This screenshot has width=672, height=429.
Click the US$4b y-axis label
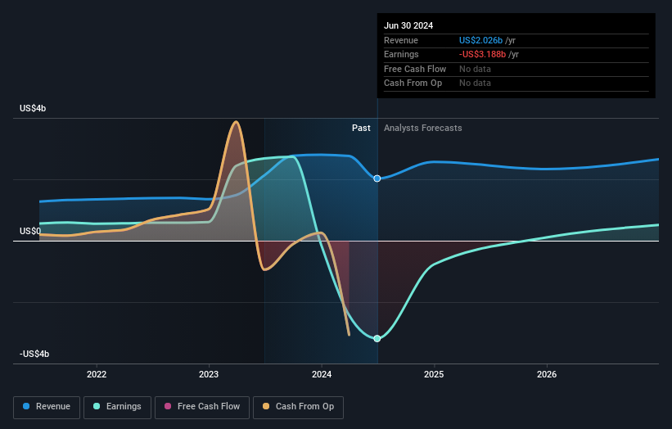(x=33, y=108)
